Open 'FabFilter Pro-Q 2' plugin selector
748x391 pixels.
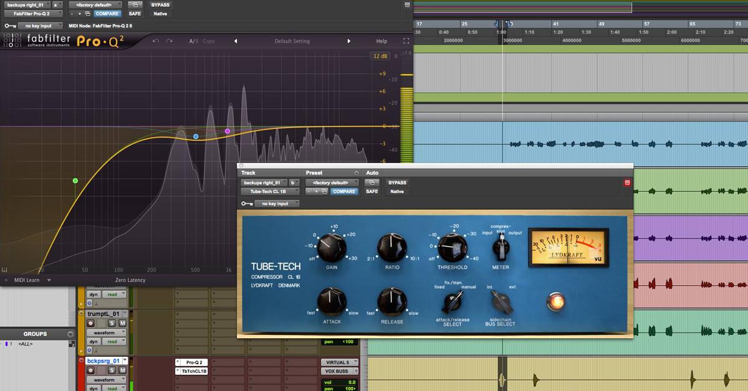32,14
